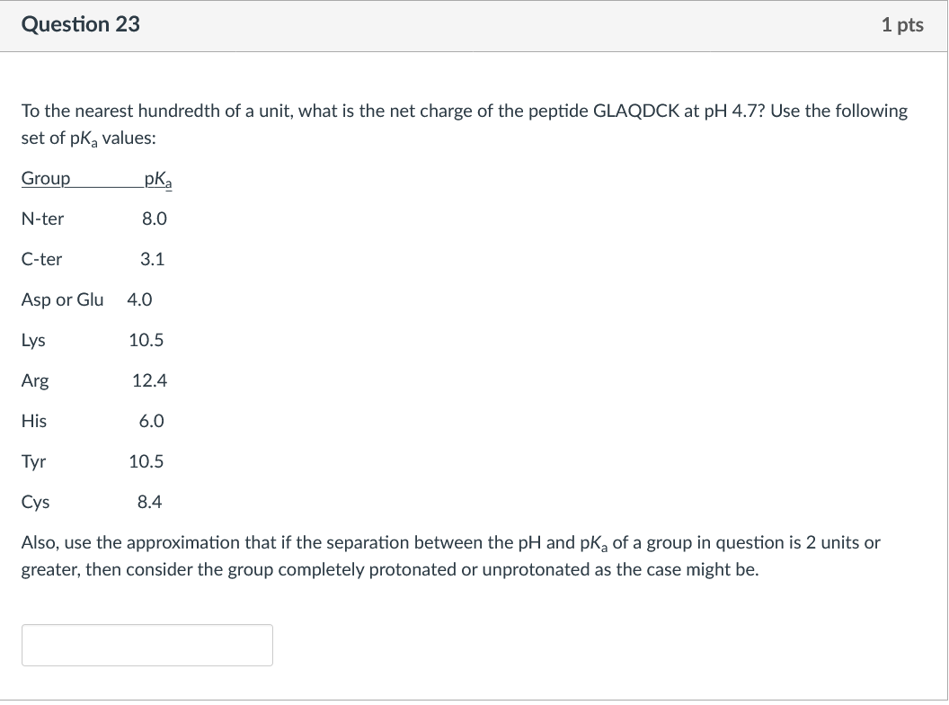Click the 1 pts label
The image size is (949, 705).
point(902,25)
